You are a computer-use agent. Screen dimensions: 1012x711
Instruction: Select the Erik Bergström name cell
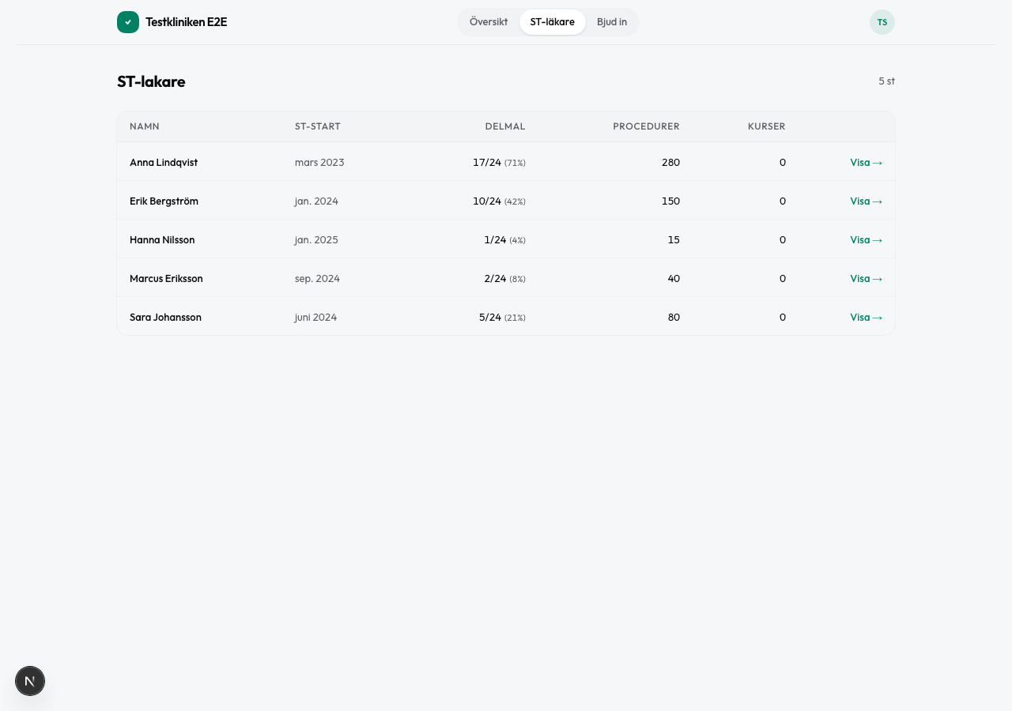[164, 201]
